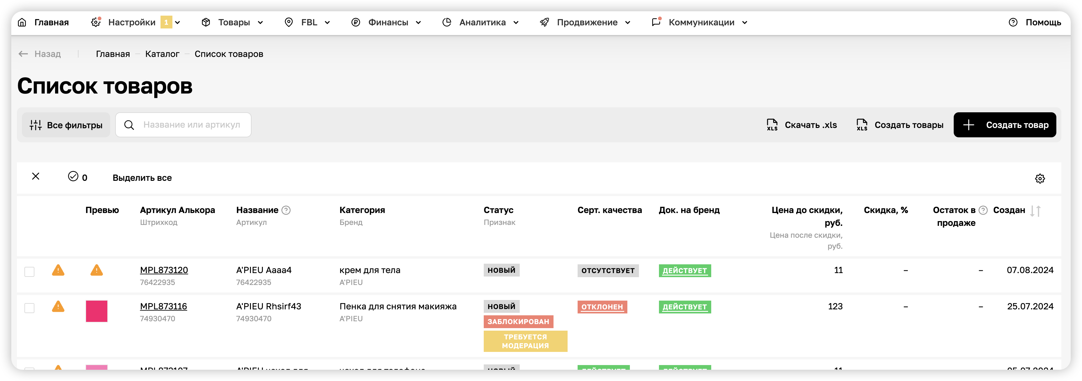Click the ruble icon beside Финансы
1082x381 pixels.
click(356, 22)
